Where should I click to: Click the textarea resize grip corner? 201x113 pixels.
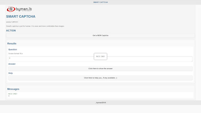pos(192,61)
